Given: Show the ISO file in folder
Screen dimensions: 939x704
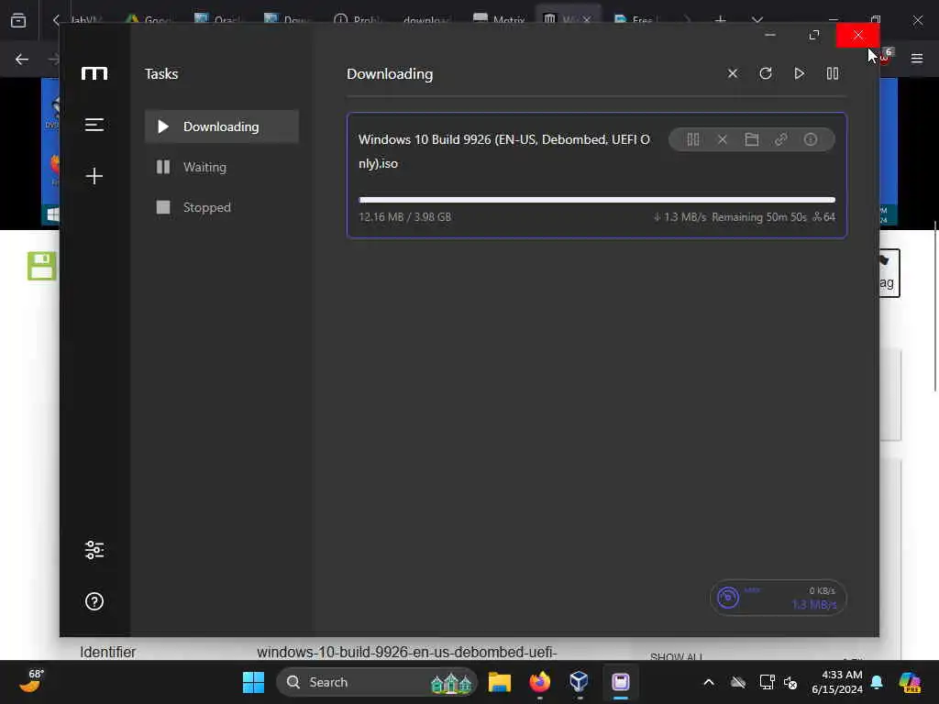Looking at the screenshot, I should 752,139.
